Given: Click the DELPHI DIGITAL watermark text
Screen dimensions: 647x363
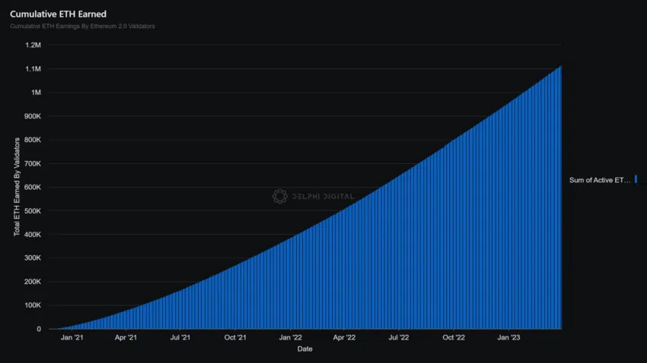Looking at the screenshot, I should (323, 197).
